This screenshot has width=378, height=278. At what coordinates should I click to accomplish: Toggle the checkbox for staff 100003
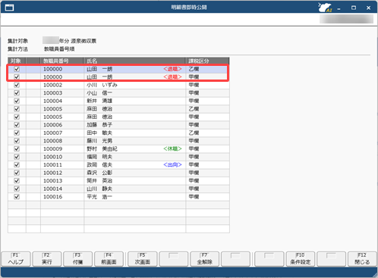(x=17, y=93)
